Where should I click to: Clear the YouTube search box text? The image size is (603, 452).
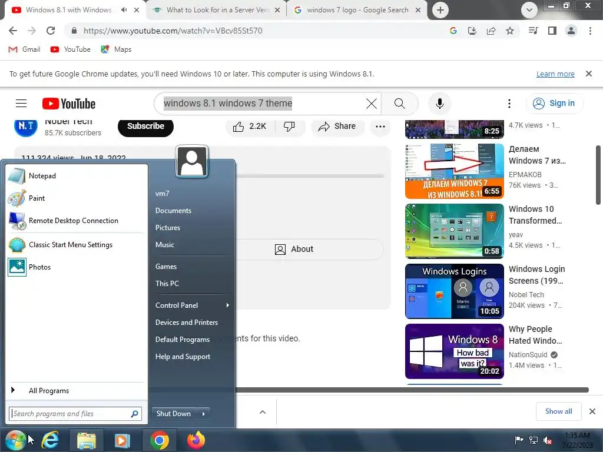click(x=371, y=104)
